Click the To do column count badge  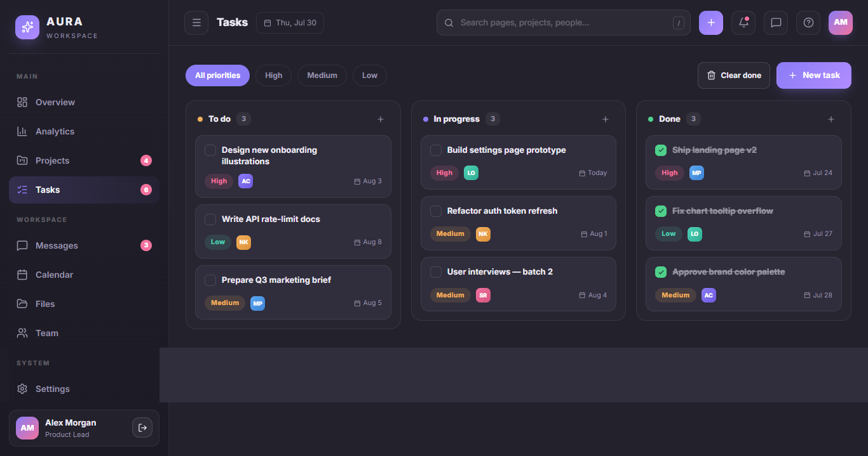(x=244, y=119)
